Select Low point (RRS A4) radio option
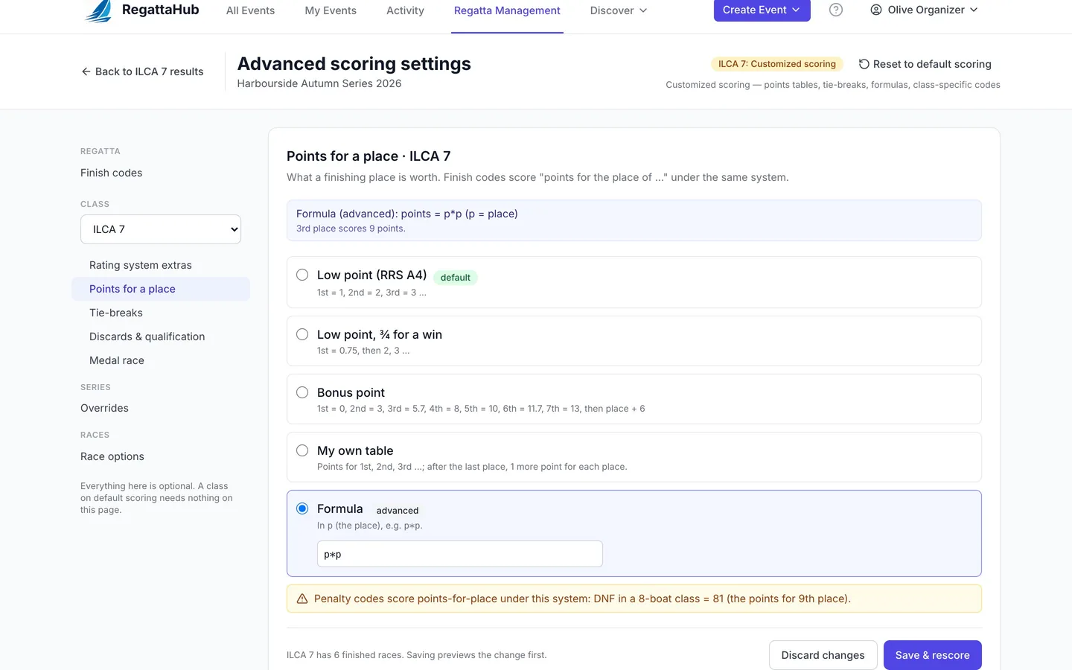1072x670 pixels. click(302, 275)
